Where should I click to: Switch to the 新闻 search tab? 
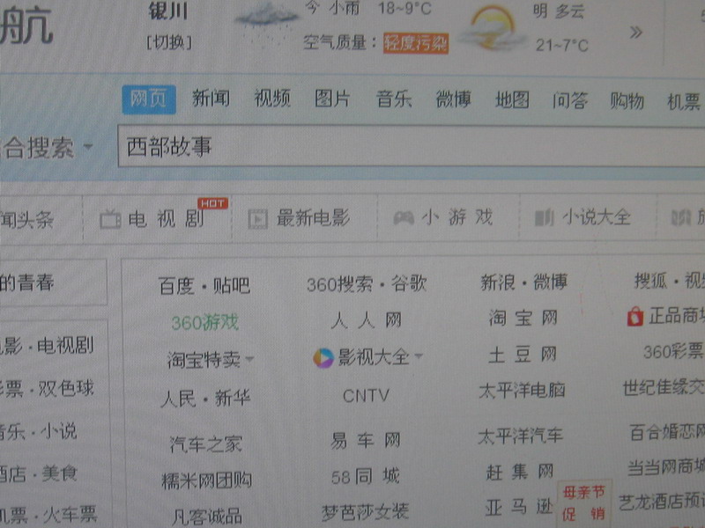coord(211,99)
